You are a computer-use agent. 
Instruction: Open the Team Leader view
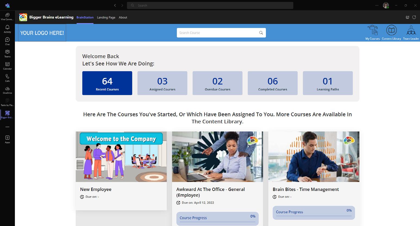[411, 33]
